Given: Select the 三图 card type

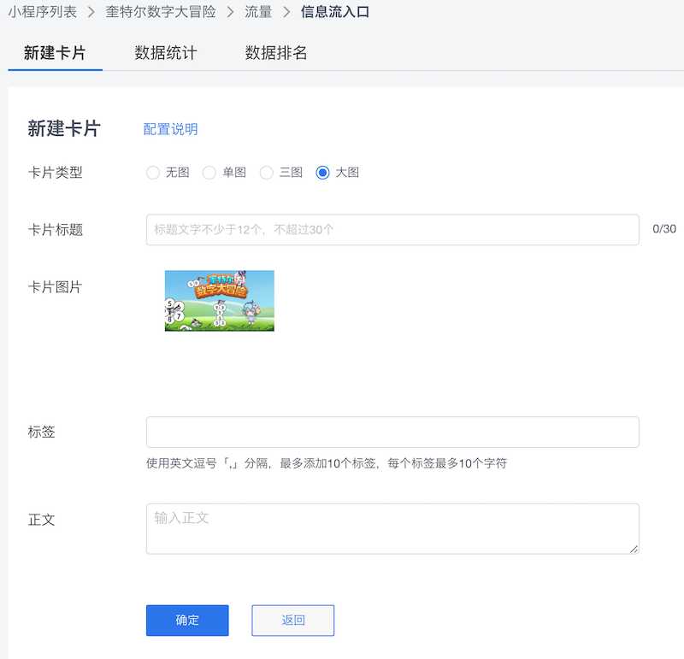Looking at the screenshot, I should [267, 173].
